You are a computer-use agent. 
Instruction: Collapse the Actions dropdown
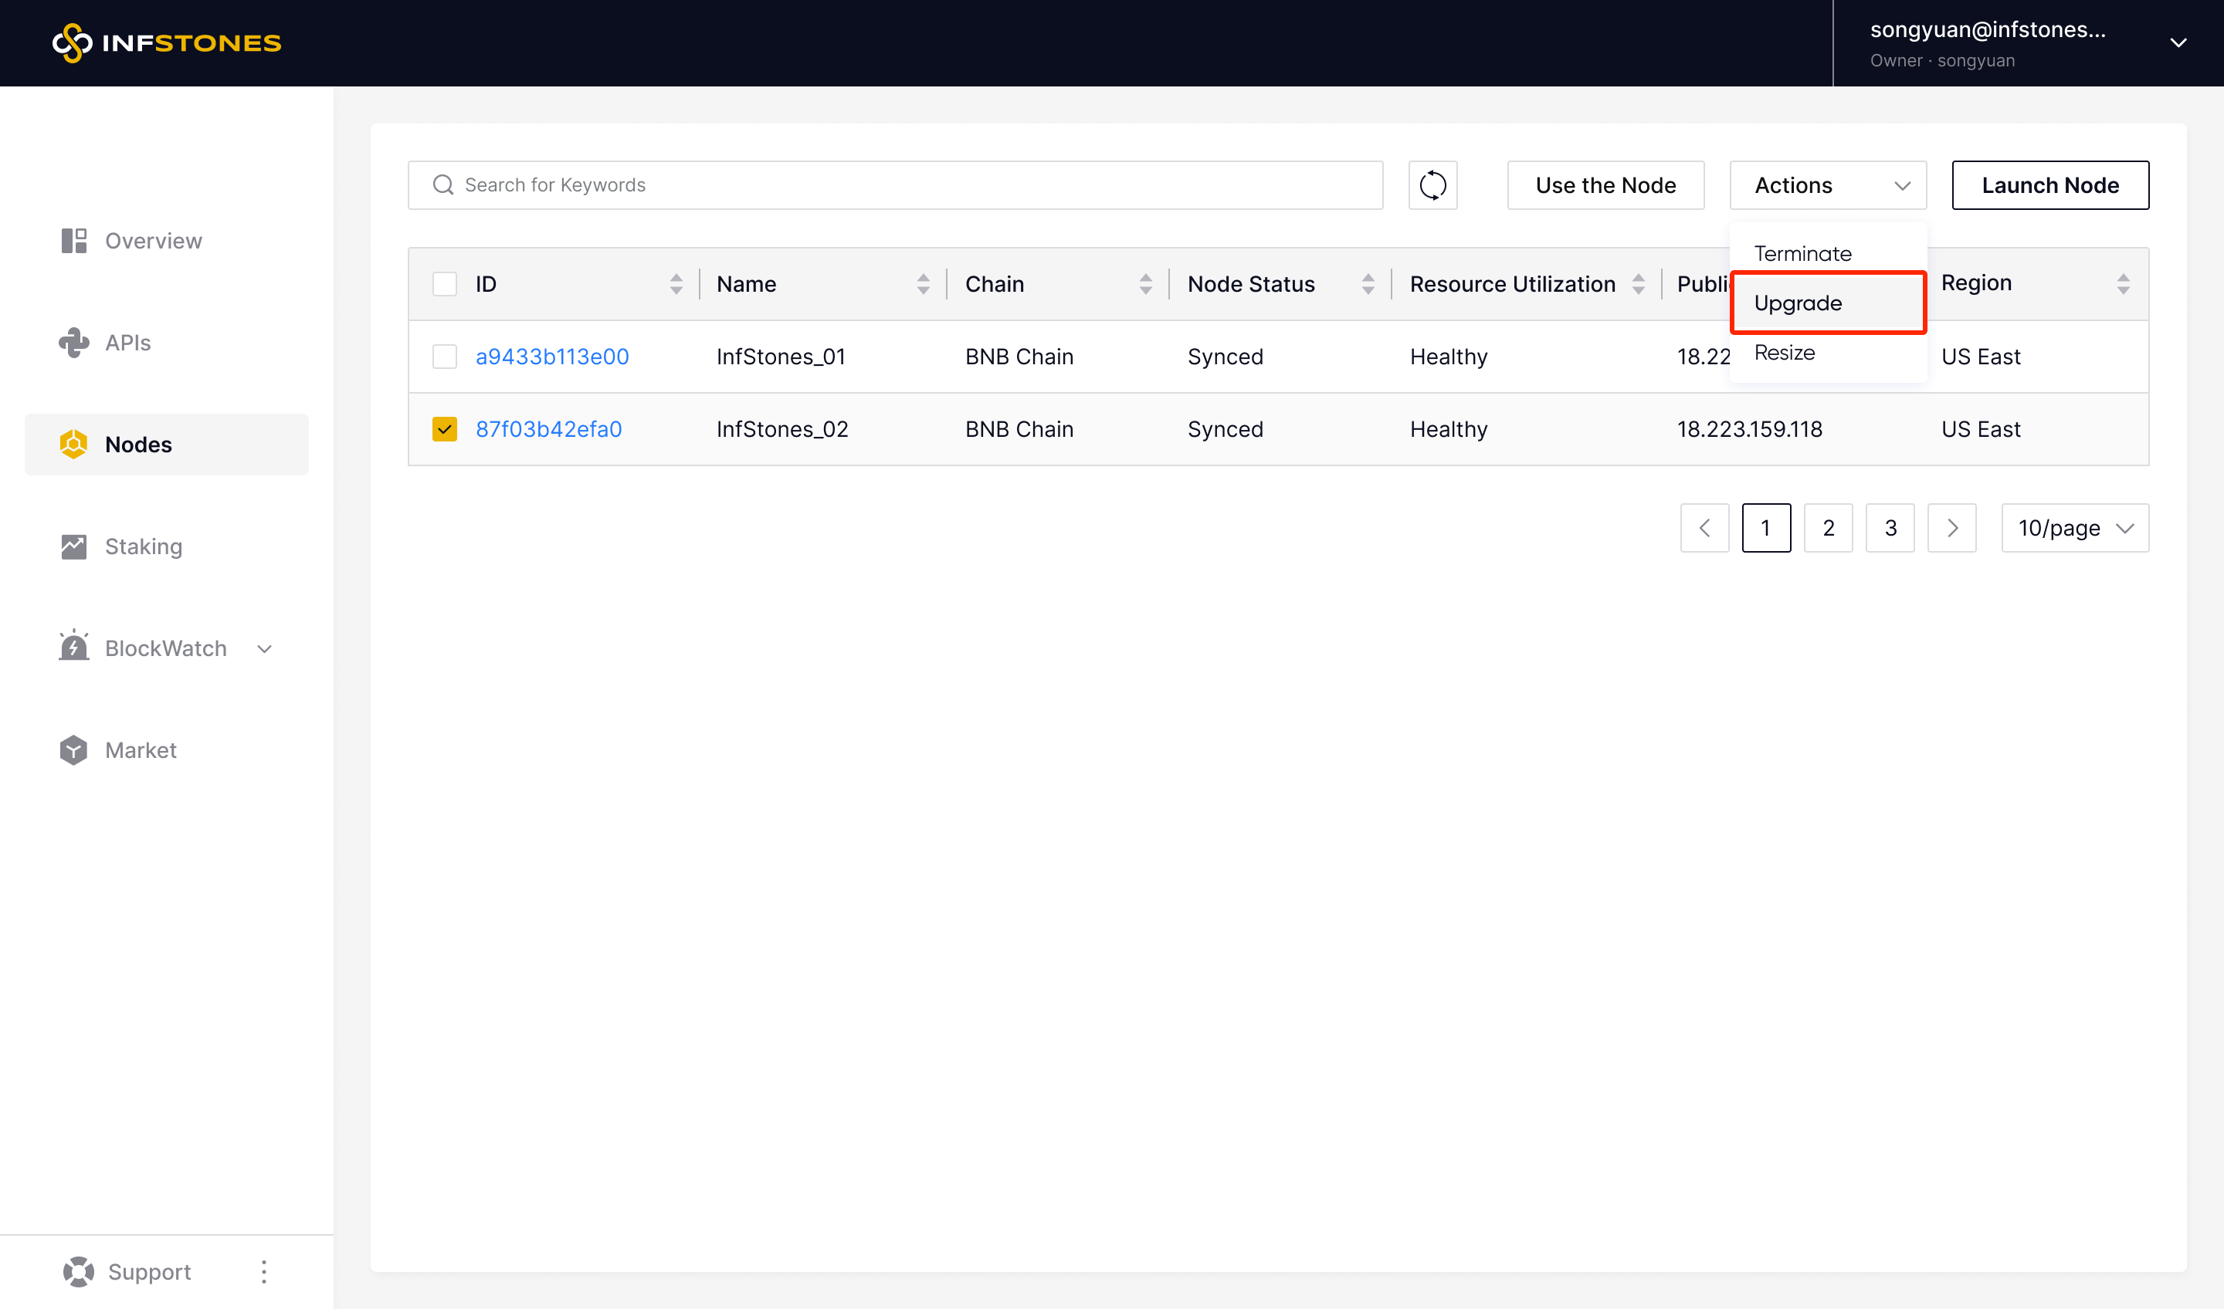click(x=1828, y=185)
